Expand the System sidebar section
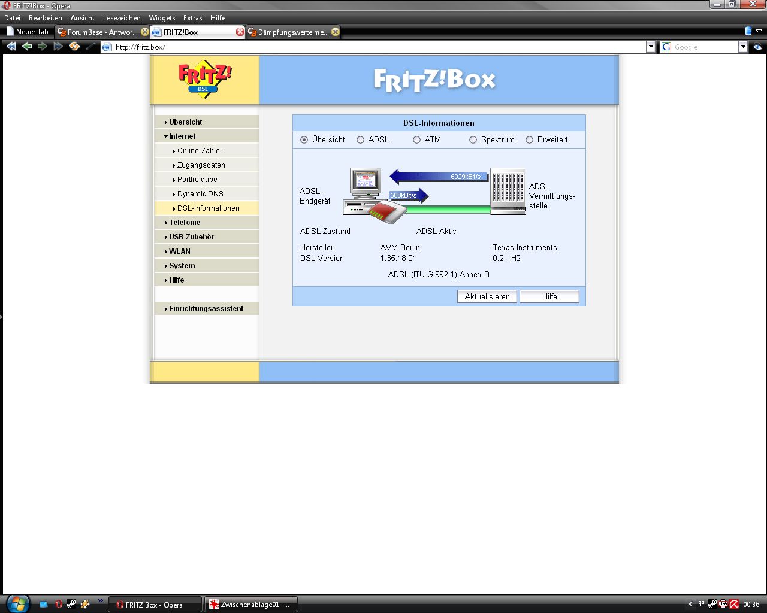 coord(207,265)
